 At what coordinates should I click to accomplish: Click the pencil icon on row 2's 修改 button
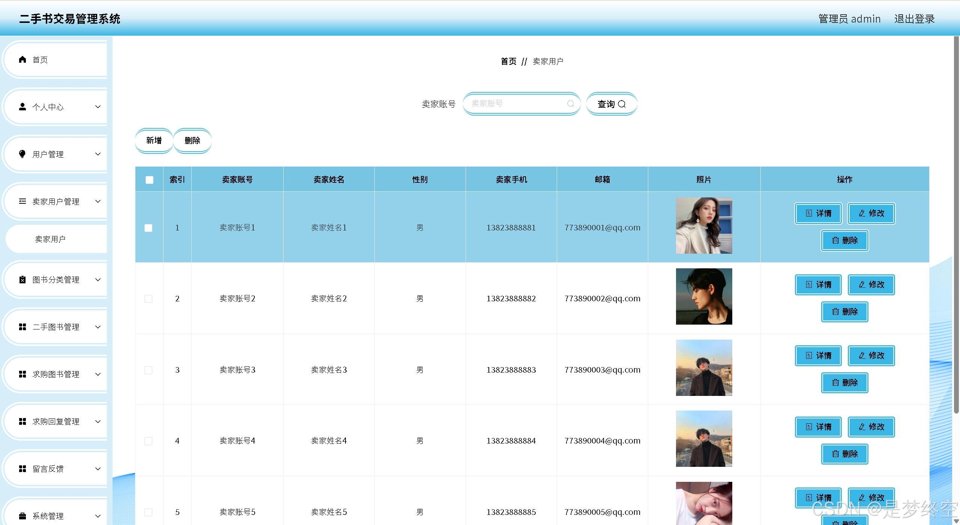pos(862,284)
